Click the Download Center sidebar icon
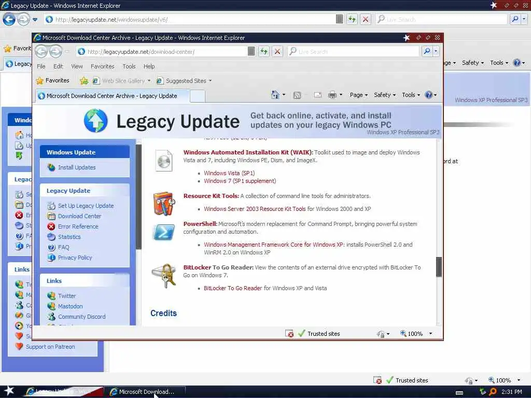This screenshot has height=398, width=531. (51, 216)
